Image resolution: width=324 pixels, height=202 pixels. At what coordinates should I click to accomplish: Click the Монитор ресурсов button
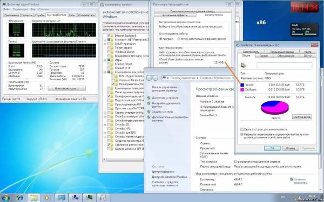[x=67, y=88]
